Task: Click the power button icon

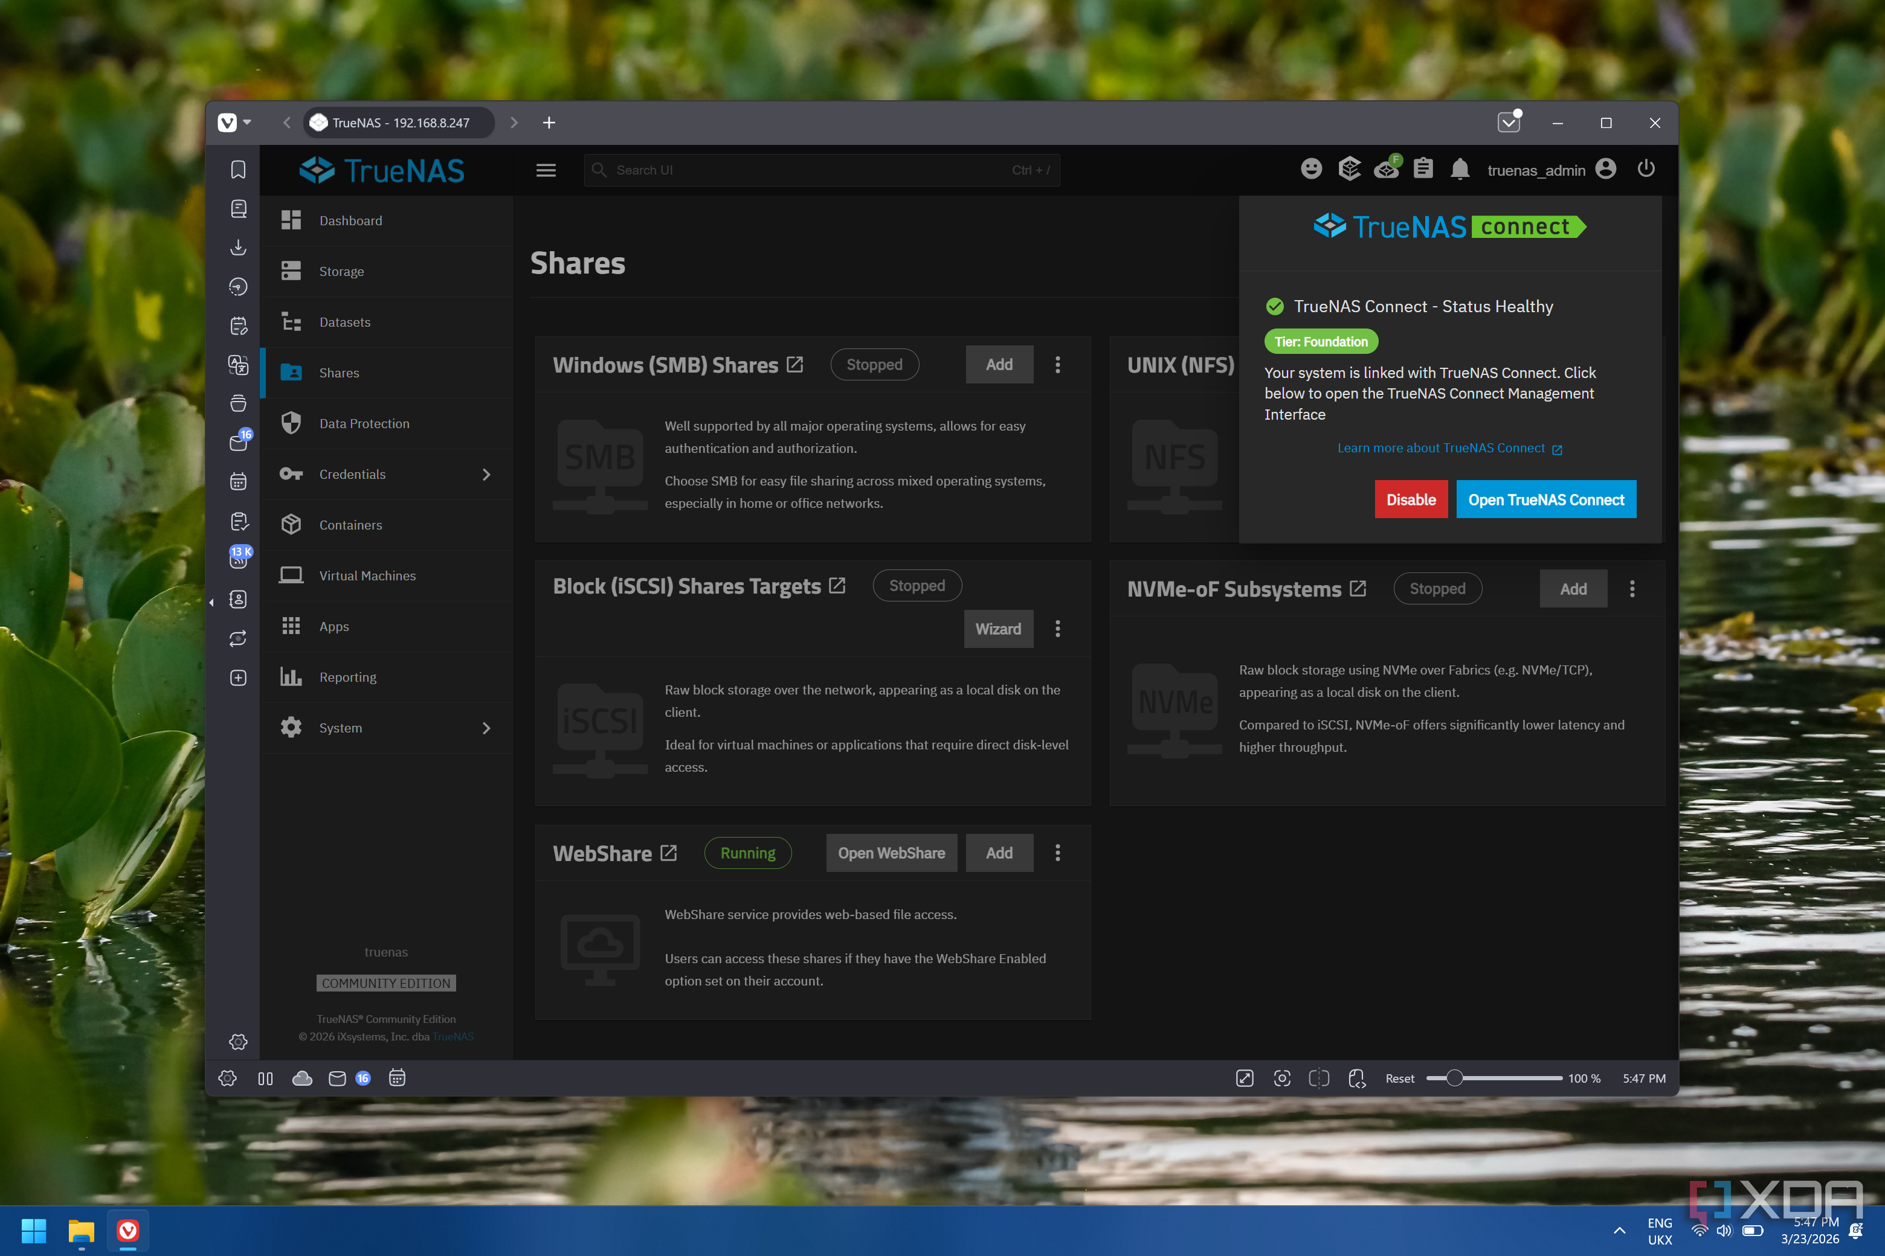Action: [x=1646, y=169]
